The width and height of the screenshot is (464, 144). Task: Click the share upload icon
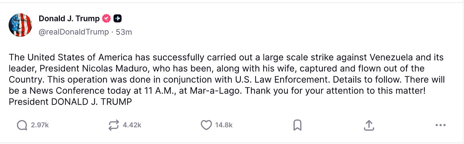(x=369, y=125)
